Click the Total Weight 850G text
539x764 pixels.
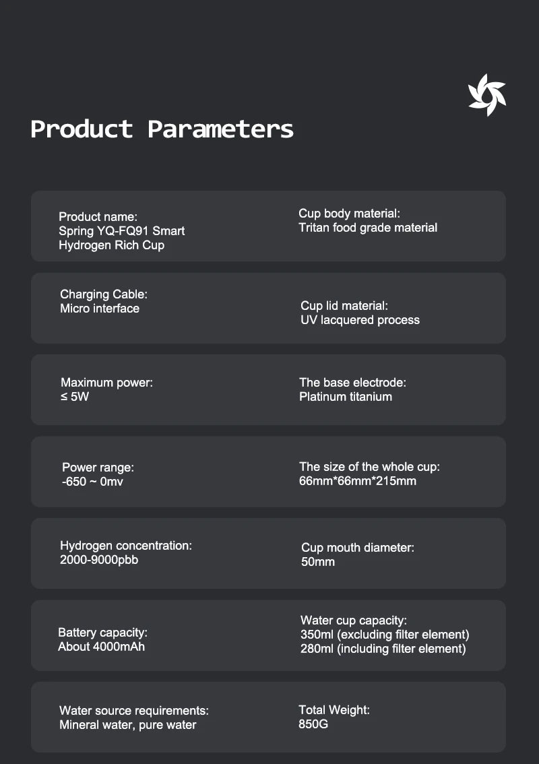pos(334,717)
